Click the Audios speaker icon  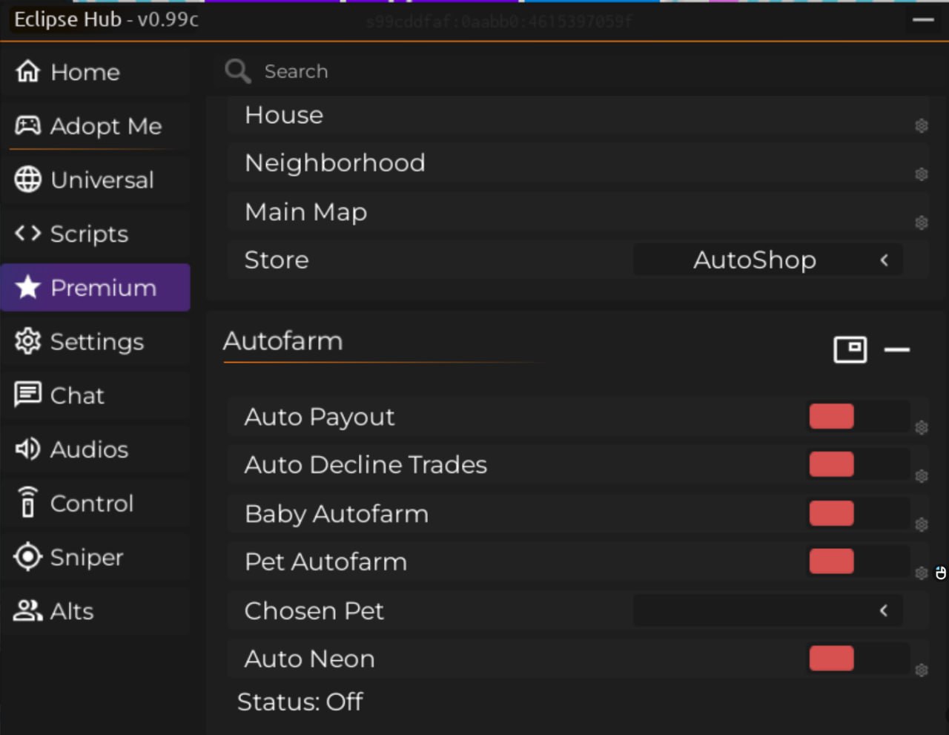point(28,449)
